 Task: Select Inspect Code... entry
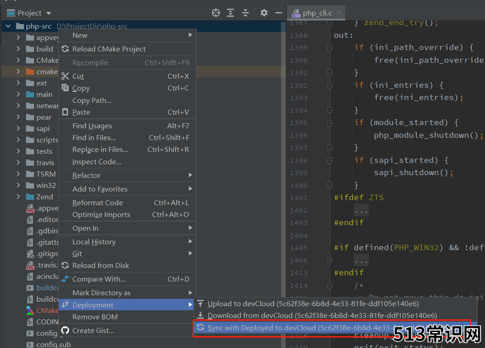click(x=128, y=161)
